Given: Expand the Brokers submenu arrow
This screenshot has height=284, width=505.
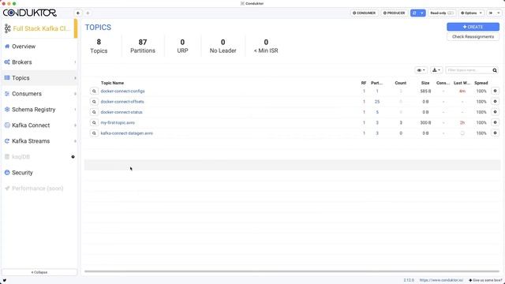Looking at the screenshot, I should pyautogui.click(x=75, y=62).
